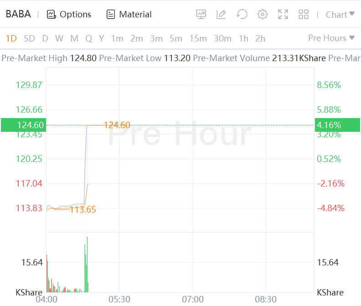Image resolution: width=361 pixels, height=306 pixels.
Task: Expand chart to fullscreen
Action: click(283, 15)
